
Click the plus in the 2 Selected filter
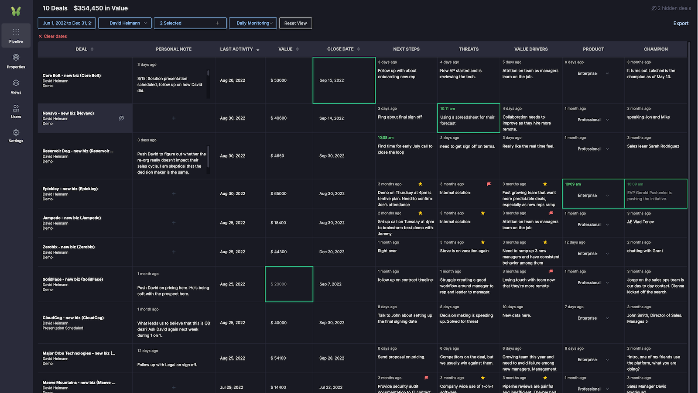218,23
